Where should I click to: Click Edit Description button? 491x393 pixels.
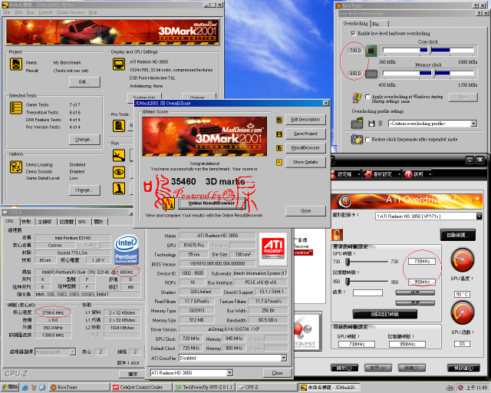tap(305, 120)
